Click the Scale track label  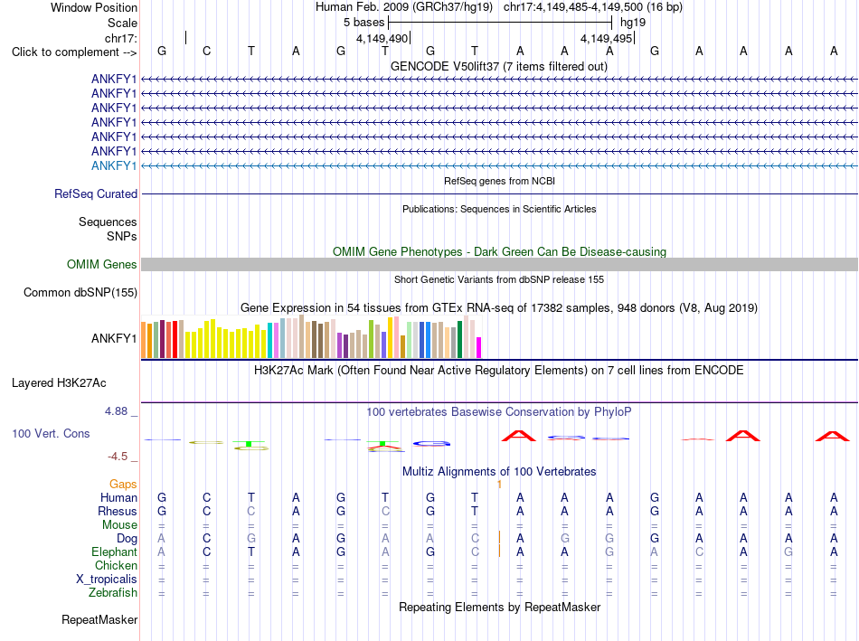point(122,23)
